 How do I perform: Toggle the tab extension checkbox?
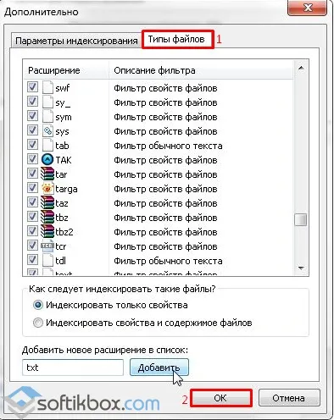[x=32, y=145]
